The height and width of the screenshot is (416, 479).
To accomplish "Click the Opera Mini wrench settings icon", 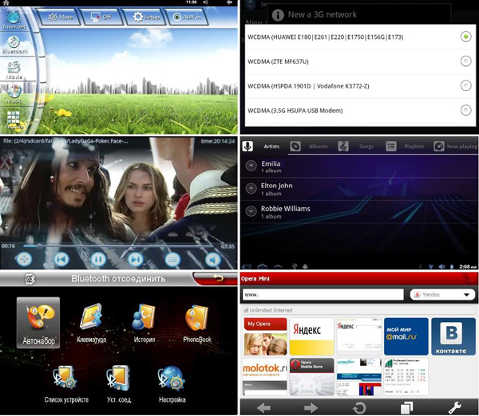I will [454, 407].
